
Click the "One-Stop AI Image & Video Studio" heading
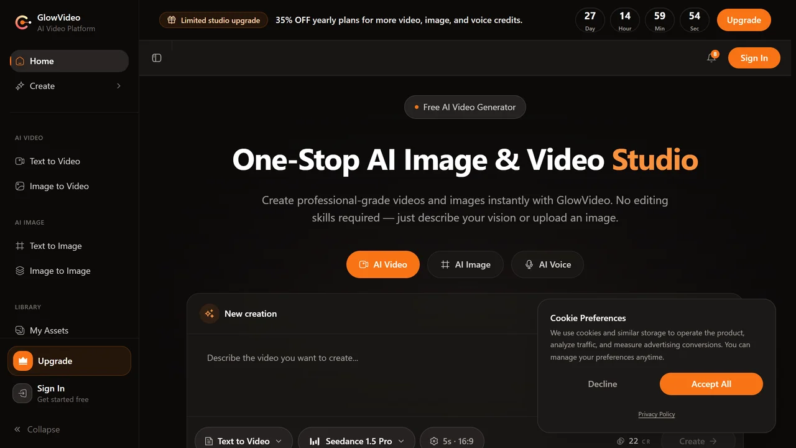465,160
